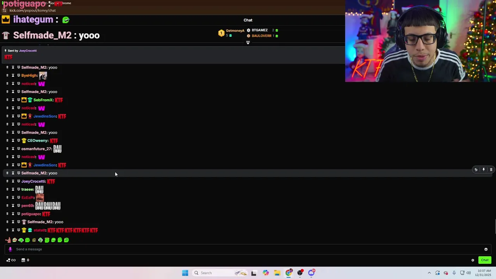Click the green Chat send button
This screenshot has width=496, height=279.
pos(485,260)
